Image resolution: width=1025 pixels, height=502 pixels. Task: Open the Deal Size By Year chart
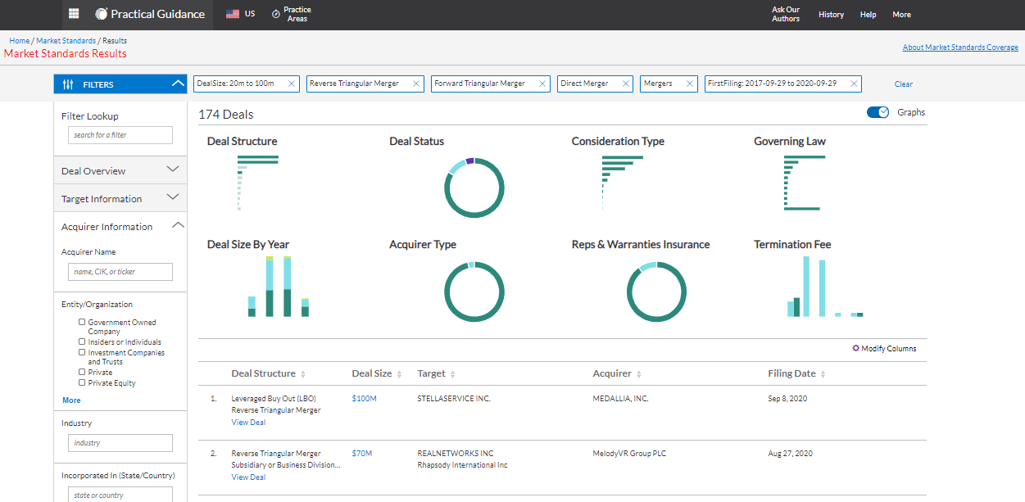pos(279,287)
